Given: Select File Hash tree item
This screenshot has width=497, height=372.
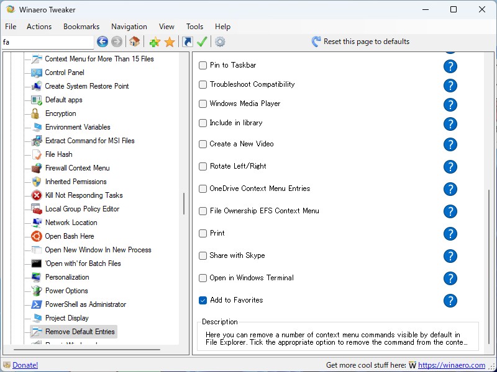Looking at the screenshot, I should coord(58,154).
